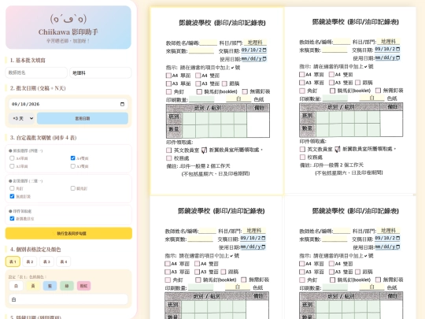Tick 跟稿 box in top-left form
This screenshot has width=425, height=319.
[224, 83]
